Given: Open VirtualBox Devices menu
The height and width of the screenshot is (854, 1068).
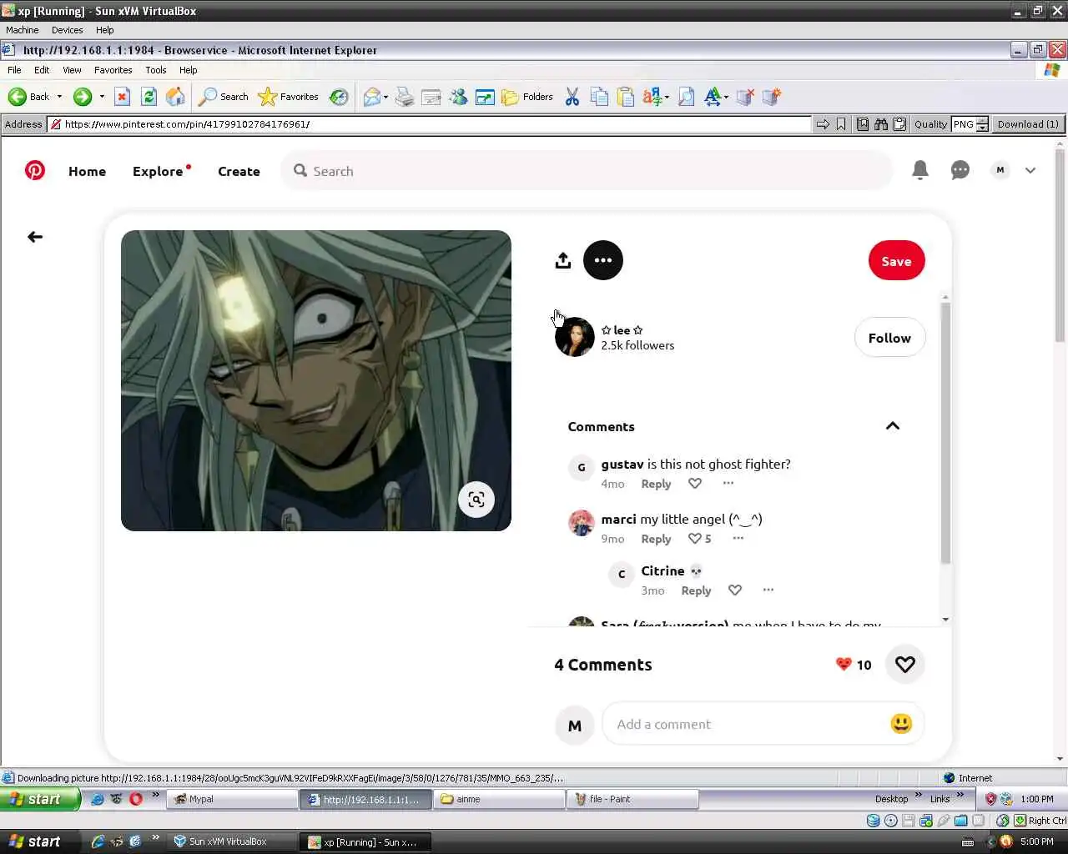Looking at the screenshot, I should pos(67,30).
